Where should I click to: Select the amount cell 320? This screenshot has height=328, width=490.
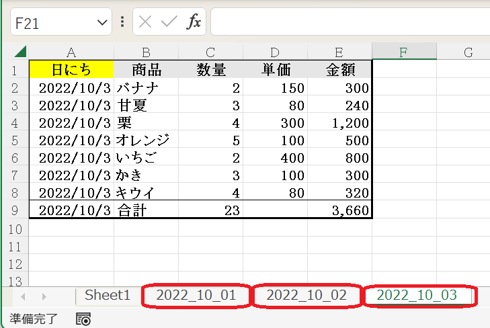tap(339, 192)
